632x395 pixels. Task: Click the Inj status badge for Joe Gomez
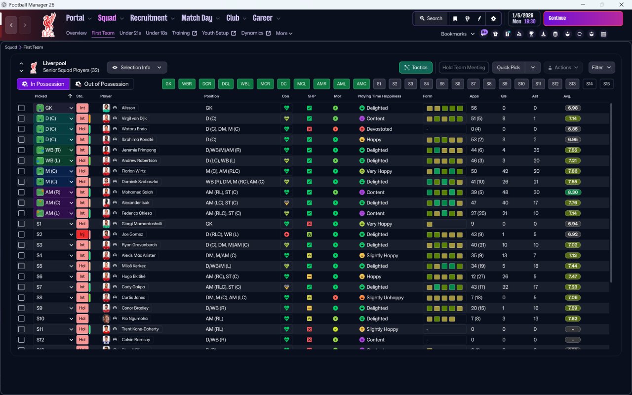(x=82, y=235)
